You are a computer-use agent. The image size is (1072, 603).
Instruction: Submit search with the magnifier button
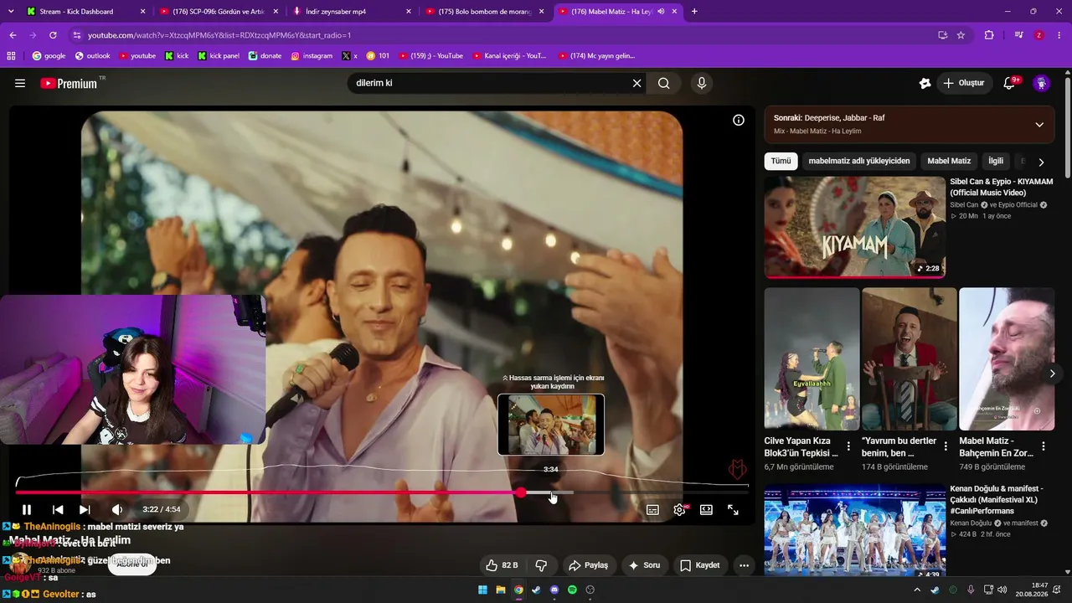[664, 83]
